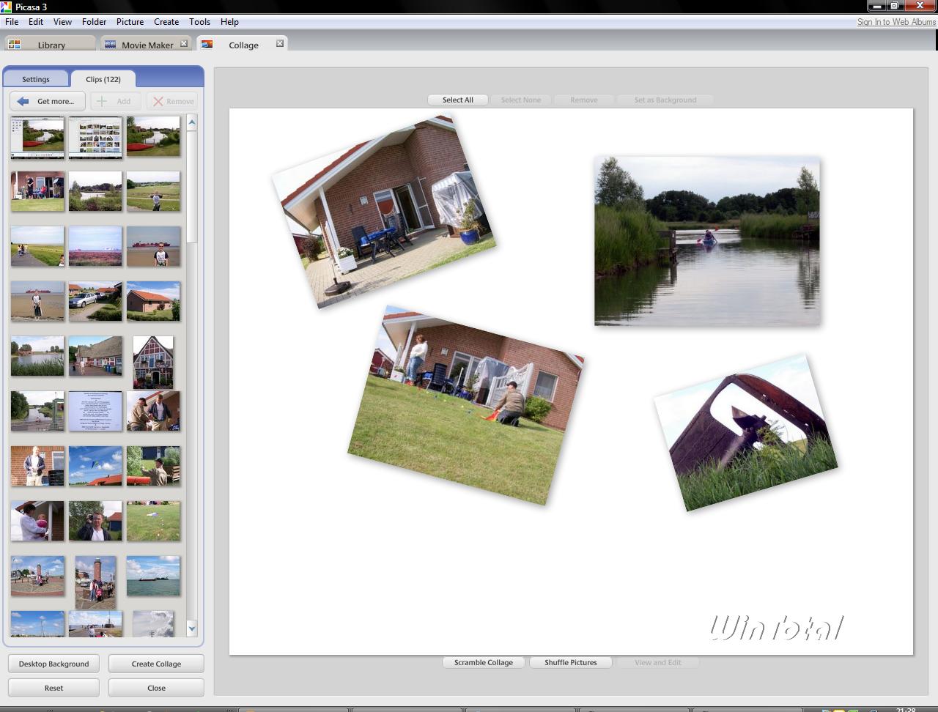938x712 pixels.
Task: Select the blue text document thumbnail
Action: click(95, 411)
